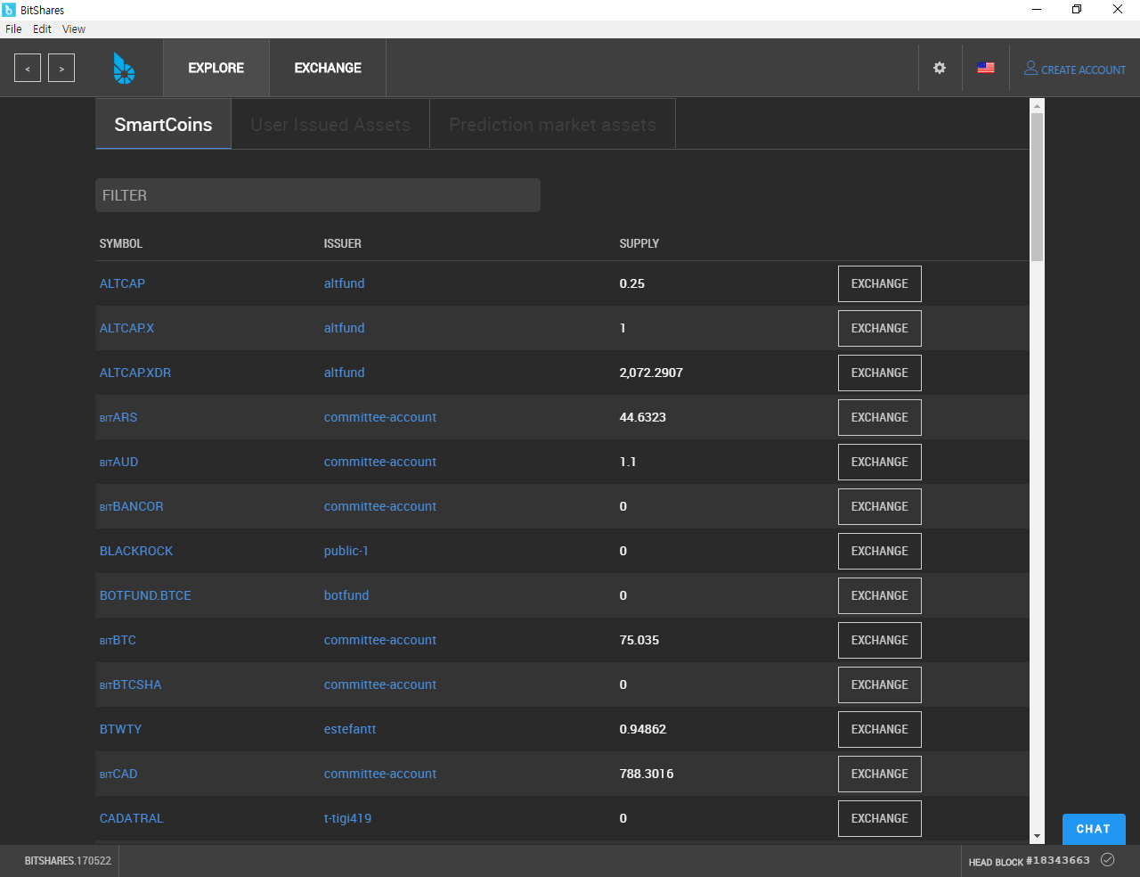Open the public-1 issuer link
Viewport: 1140px width, 877px height.
[346, 551]
